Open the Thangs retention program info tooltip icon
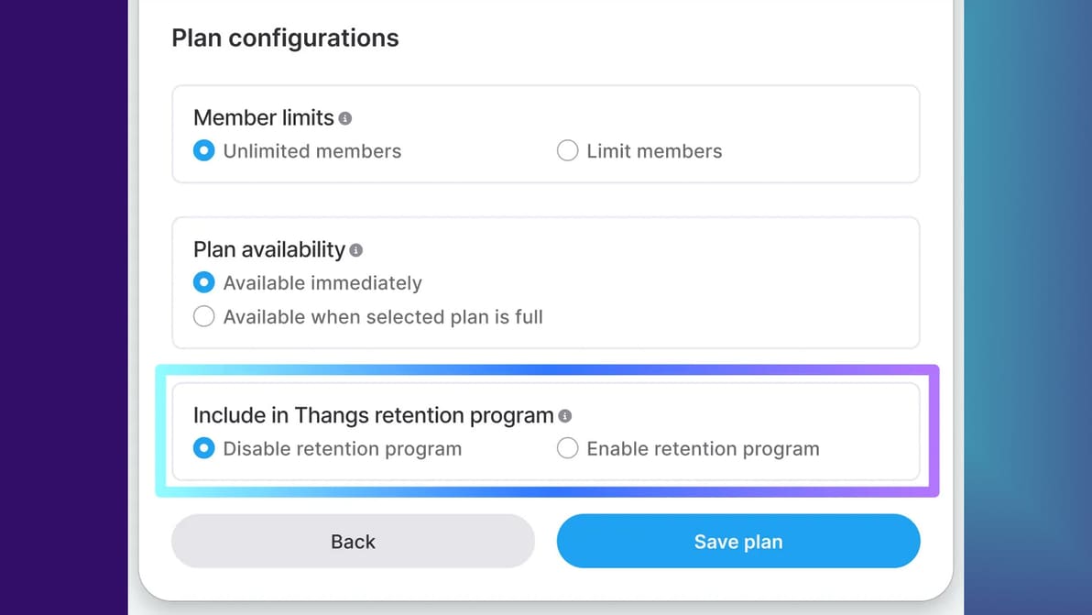This screenshot has height=615, width=1092. coord(565,416)
